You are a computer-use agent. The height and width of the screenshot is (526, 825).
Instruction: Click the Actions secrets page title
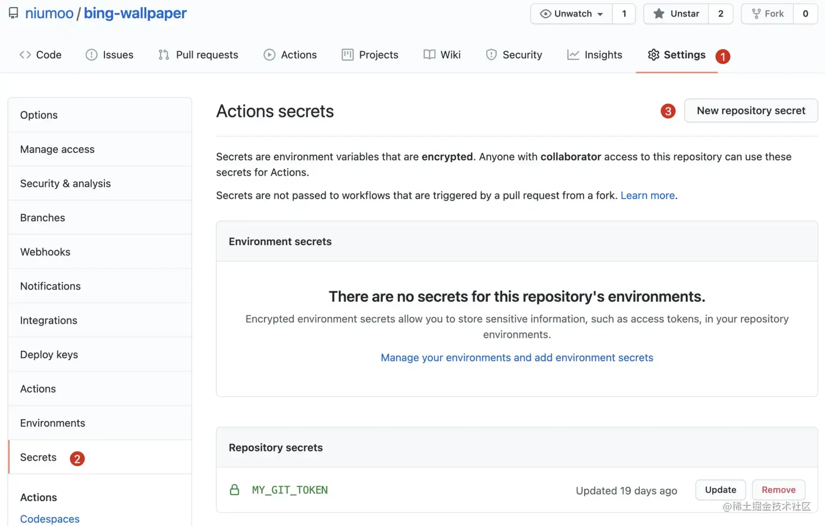point(275,111)
